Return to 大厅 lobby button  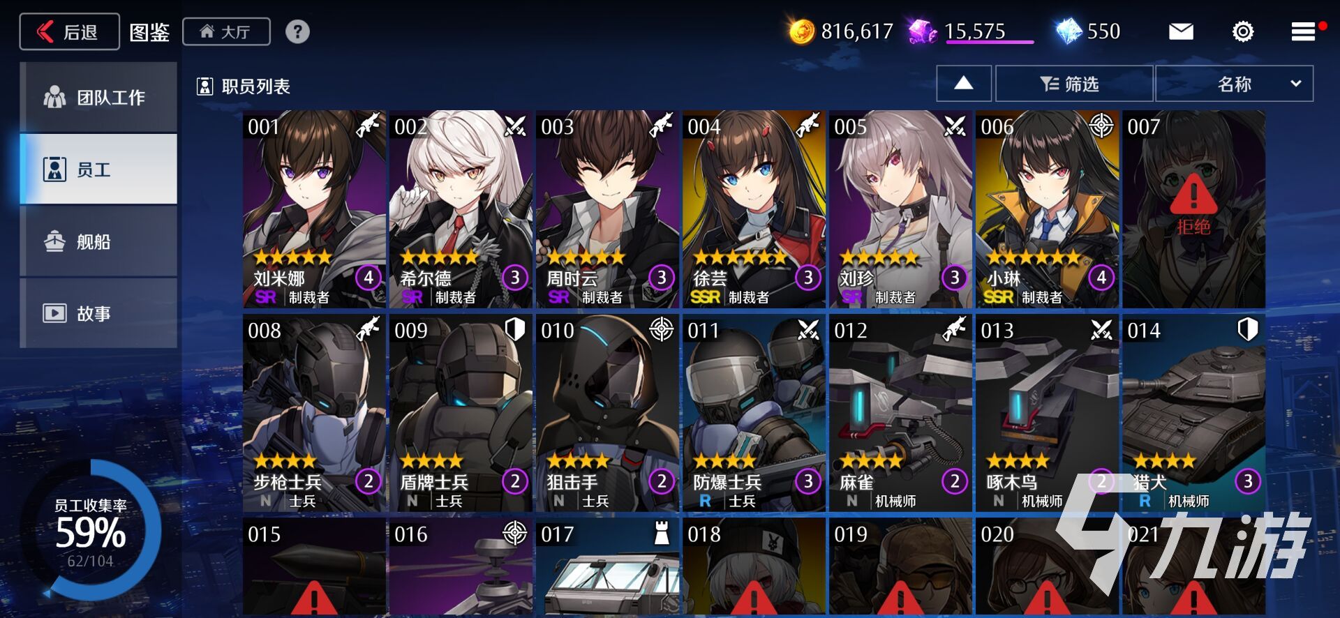coord(226,32)
